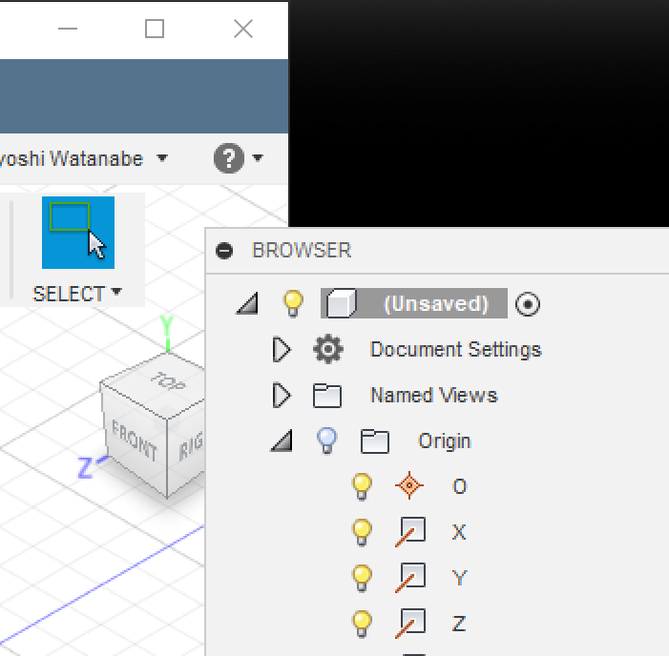Click the RIGHT face of ViewCube
This screenshot has height=656, width=669.
point(186,445)
